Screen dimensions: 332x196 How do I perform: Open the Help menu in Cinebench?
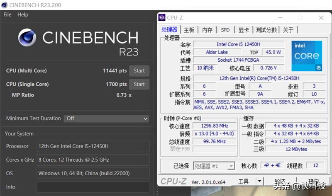23,15
